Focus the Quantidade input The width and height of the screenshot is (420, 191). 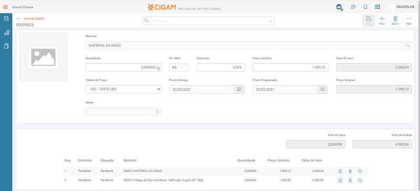pyautogui.click(x=123, y=68)
